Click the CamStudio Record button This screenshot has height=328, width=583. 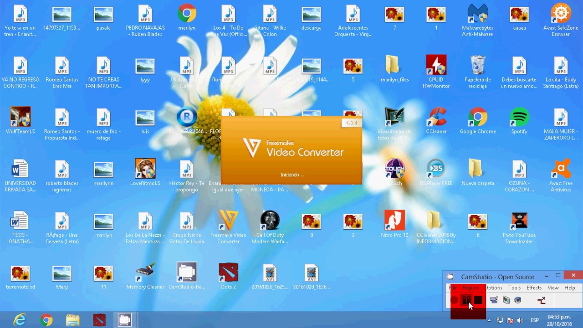454,300
